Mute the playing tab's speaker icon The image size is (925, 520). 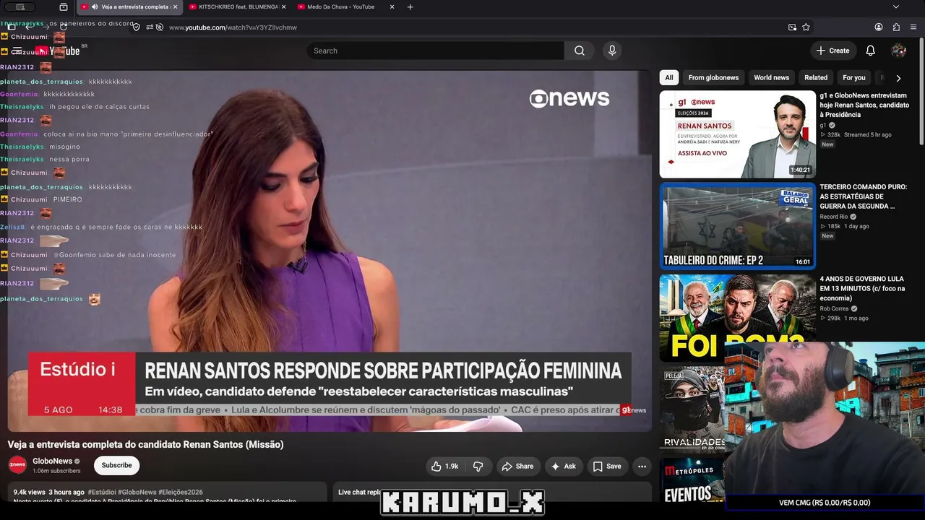click(x=95, y=7)
